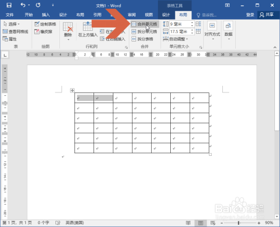Click the tab selector L button

[x=5, y=55]
